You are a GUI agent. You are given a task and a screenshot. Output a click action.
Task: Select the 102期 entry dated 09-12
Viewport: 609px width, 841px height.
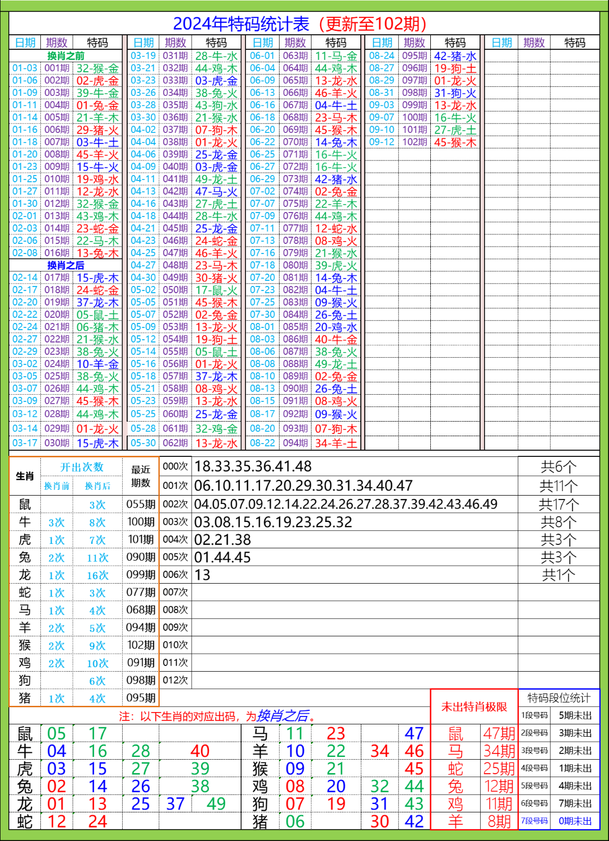click(414, 142)
